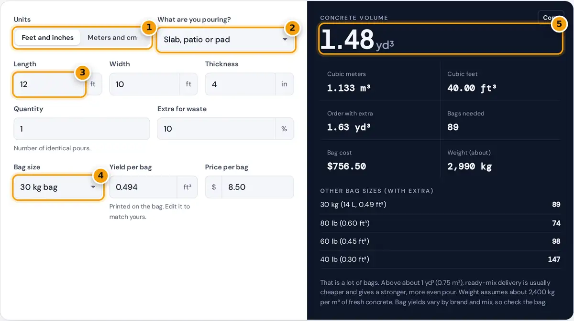The width and height of the screenshot is (574, 321).
Task: Click the Quantity input field
Action: click(x=82, y=129)
